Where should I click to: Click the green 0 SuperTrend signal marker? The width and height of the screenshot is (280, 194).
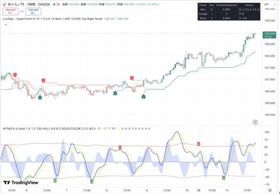(115, 94)
